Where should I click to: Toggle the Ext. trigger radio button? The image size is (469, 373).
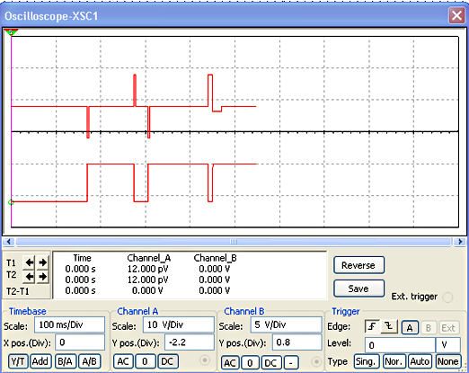tap(447, 298)
